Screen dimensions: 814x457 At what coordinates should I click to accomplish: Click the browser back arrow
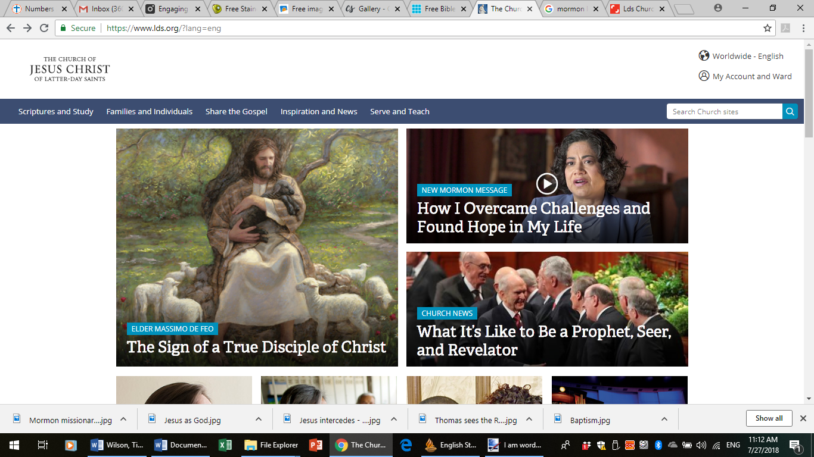(x=11, y=28)
